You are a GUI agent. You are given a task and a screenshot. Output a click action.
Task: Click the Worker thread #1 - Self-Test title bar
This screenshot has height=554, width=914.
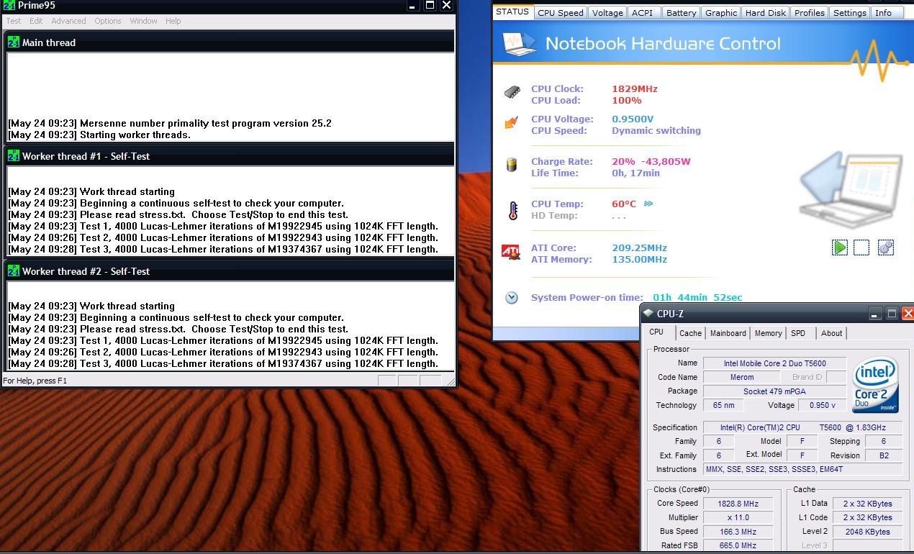point(229,156)
